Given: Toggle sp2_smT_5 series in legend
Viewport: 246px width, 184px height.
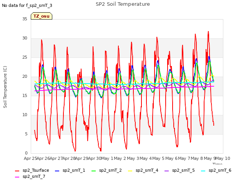Looking at the screenshot, I should coord(180,170).
